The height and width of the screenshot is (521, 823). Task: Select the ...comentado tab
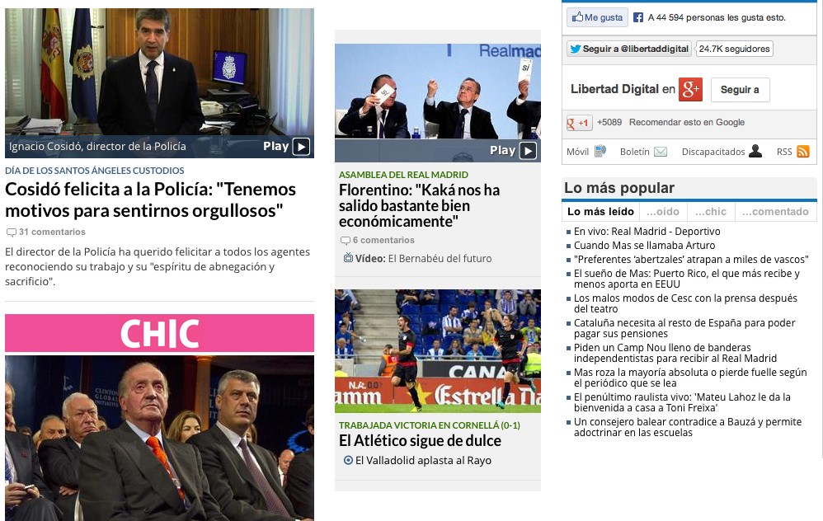pos(775,211)
